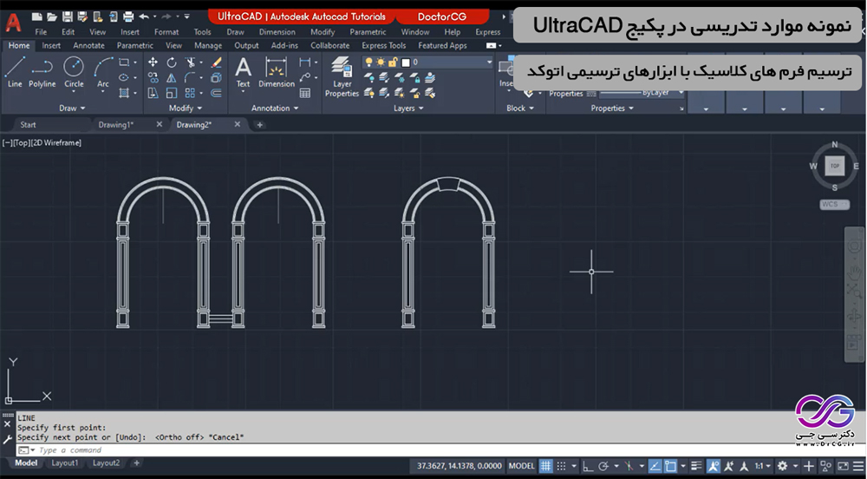Viewport: 867px width, 479px height.
Task: Click the New file icon in quick access toolbar
Action: coord(37,16)
